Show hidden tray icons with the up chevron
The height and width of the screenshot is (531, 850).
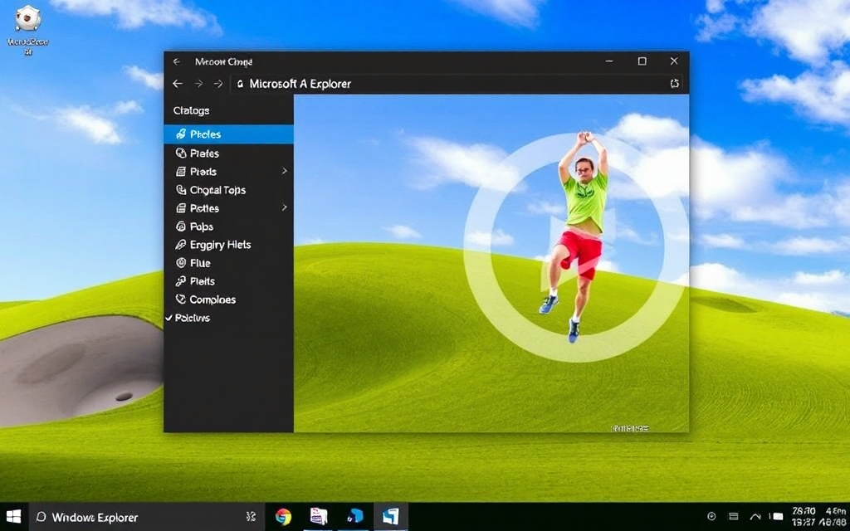click(x=755, y=516)
